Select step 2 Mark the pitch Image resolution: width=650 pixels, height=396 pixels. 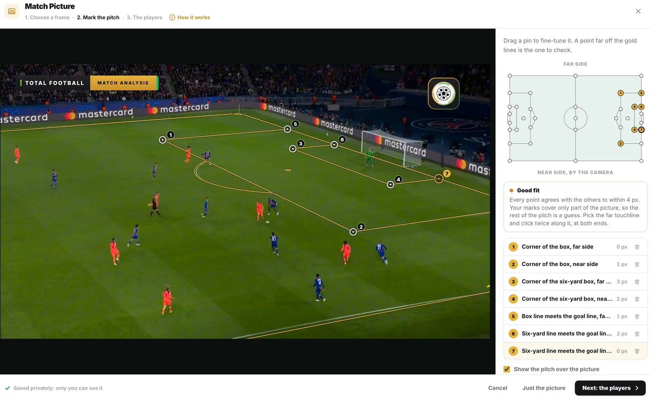coord(98,17)
